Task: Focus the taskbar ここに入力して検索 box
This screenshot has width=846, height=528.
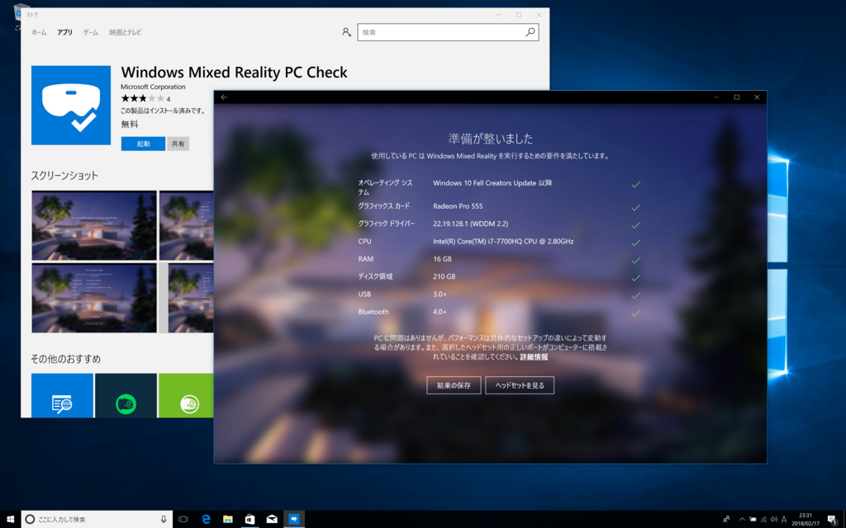Action: pos(97,520)
